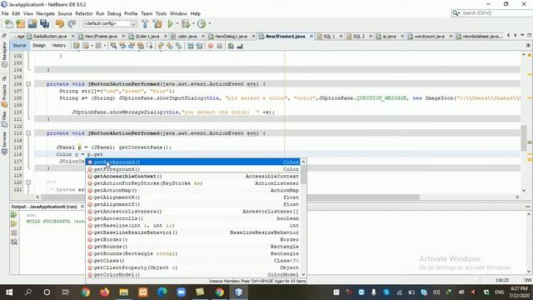Show the open documents list arrow
Viewport: 533px width, 300px height.
522,35
